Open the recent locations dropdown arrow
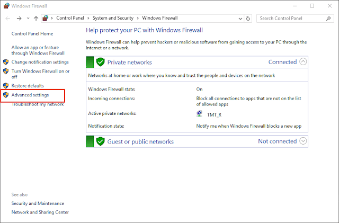Screen dimensions: 339x223 tap(28, 19)
